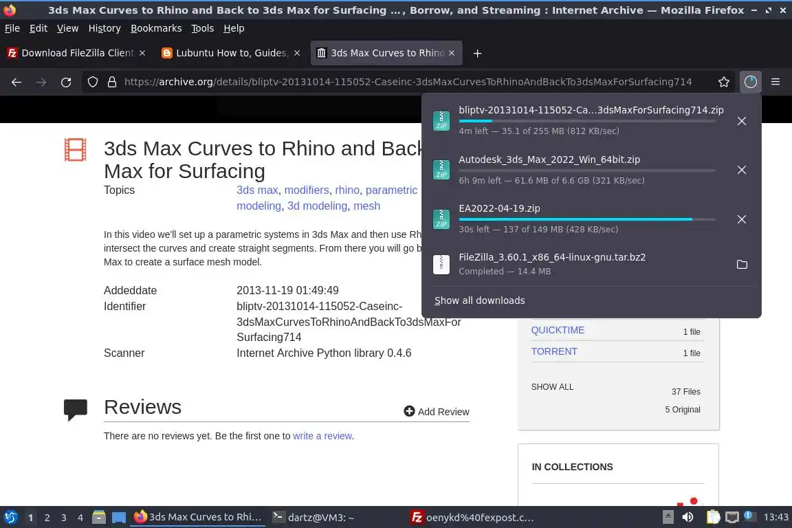This screenshot has width=792, height=528.
Task: Click the update notifier tray icon
Action: (x=749, y=516)
